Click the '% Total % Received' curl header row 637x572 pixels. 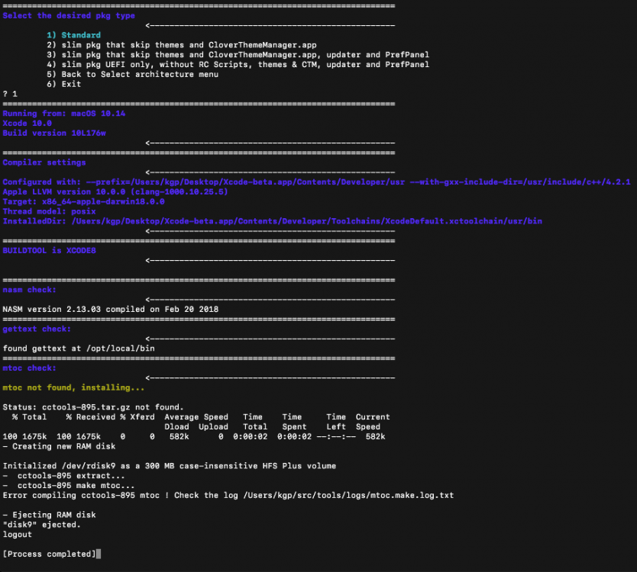[x=201, y=417]
